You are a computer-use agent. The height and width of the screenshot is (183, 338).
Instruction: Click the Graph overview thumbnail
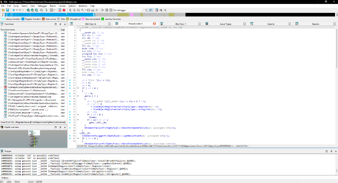pos(34,139)
